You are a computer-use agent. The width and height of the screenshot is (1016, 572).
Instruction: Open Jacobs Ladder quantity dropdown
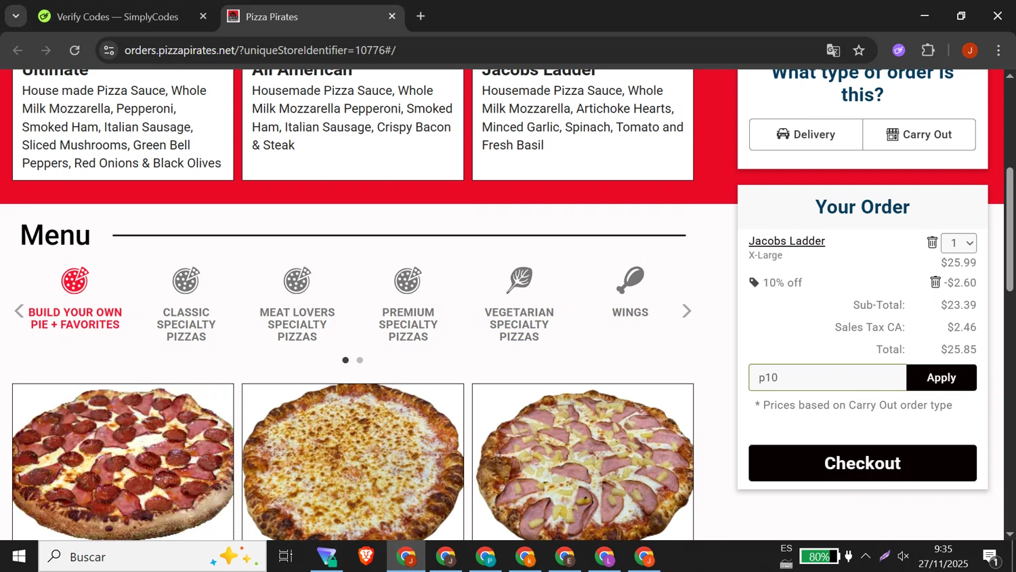958,243
